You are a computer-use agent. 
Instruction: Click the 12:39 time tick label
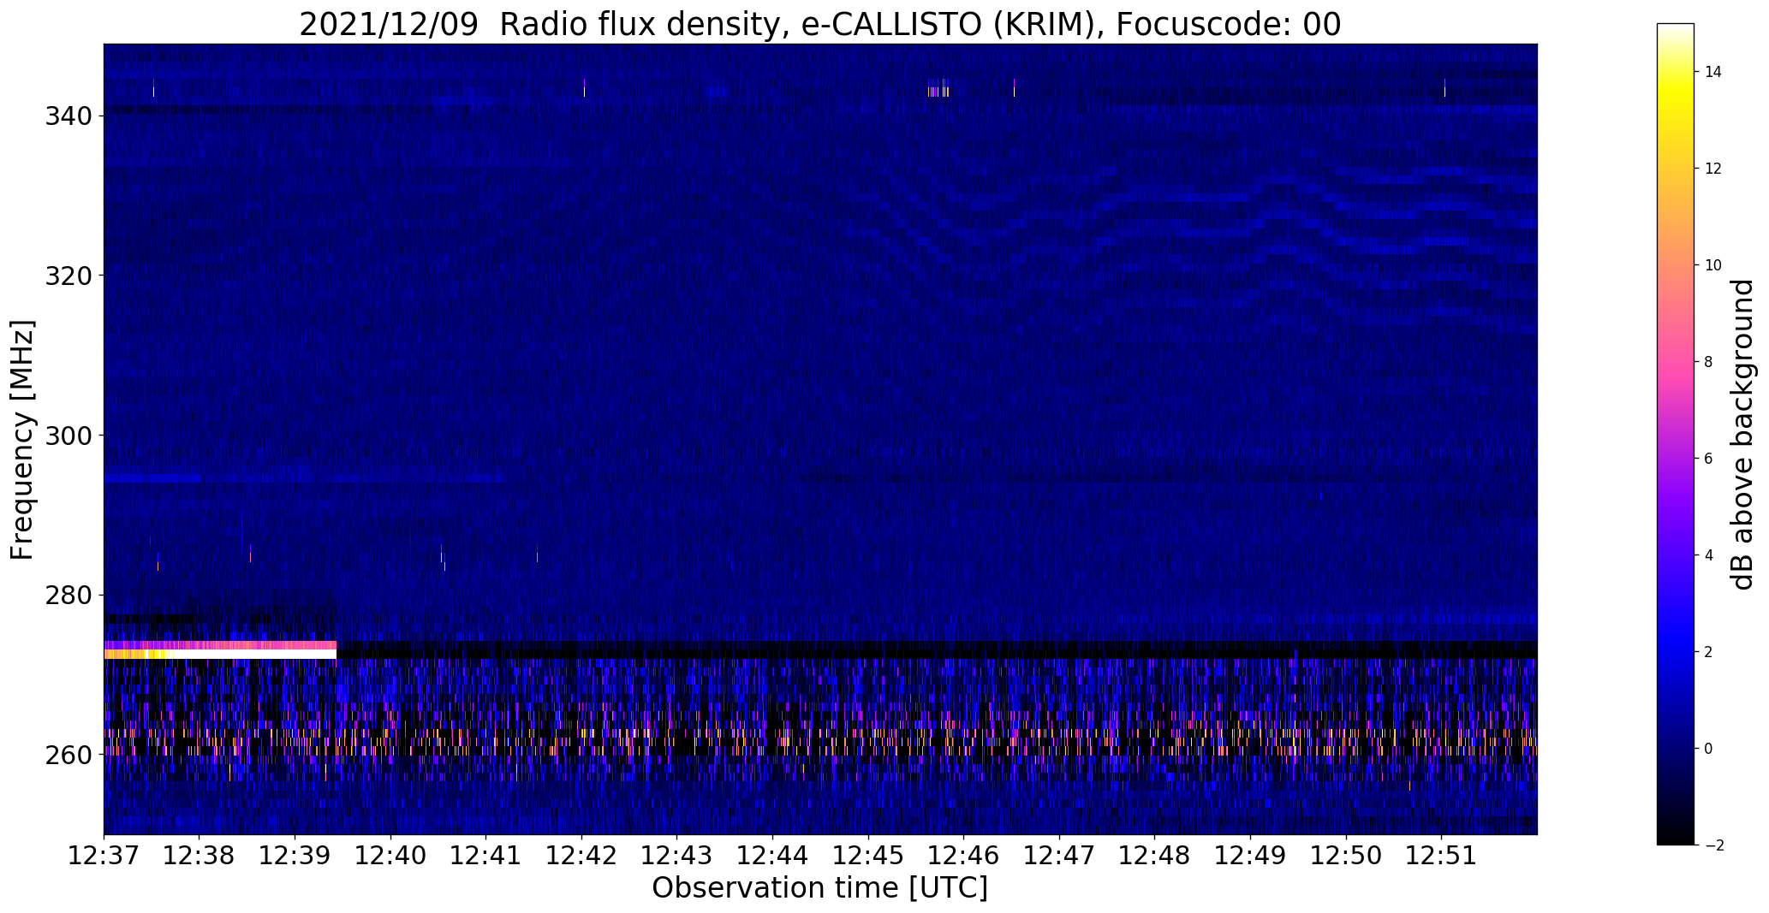(295, 856)
